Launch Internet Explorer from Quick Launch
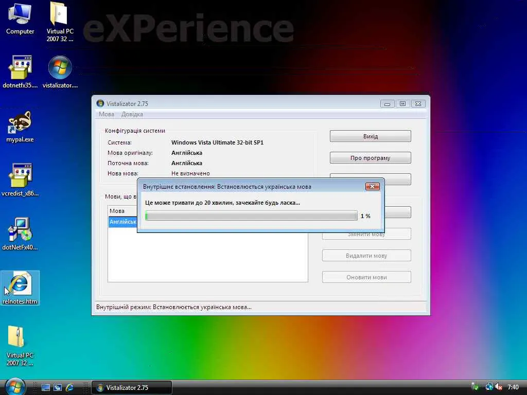This screenshot has width=527, height=395. [69, 388]
